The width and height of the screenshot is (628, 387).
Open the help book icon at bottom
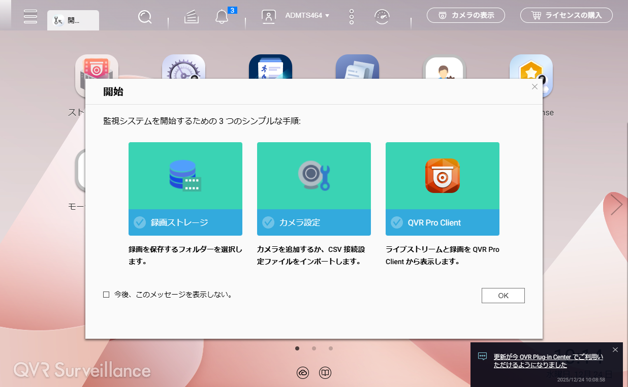point(325,373)
